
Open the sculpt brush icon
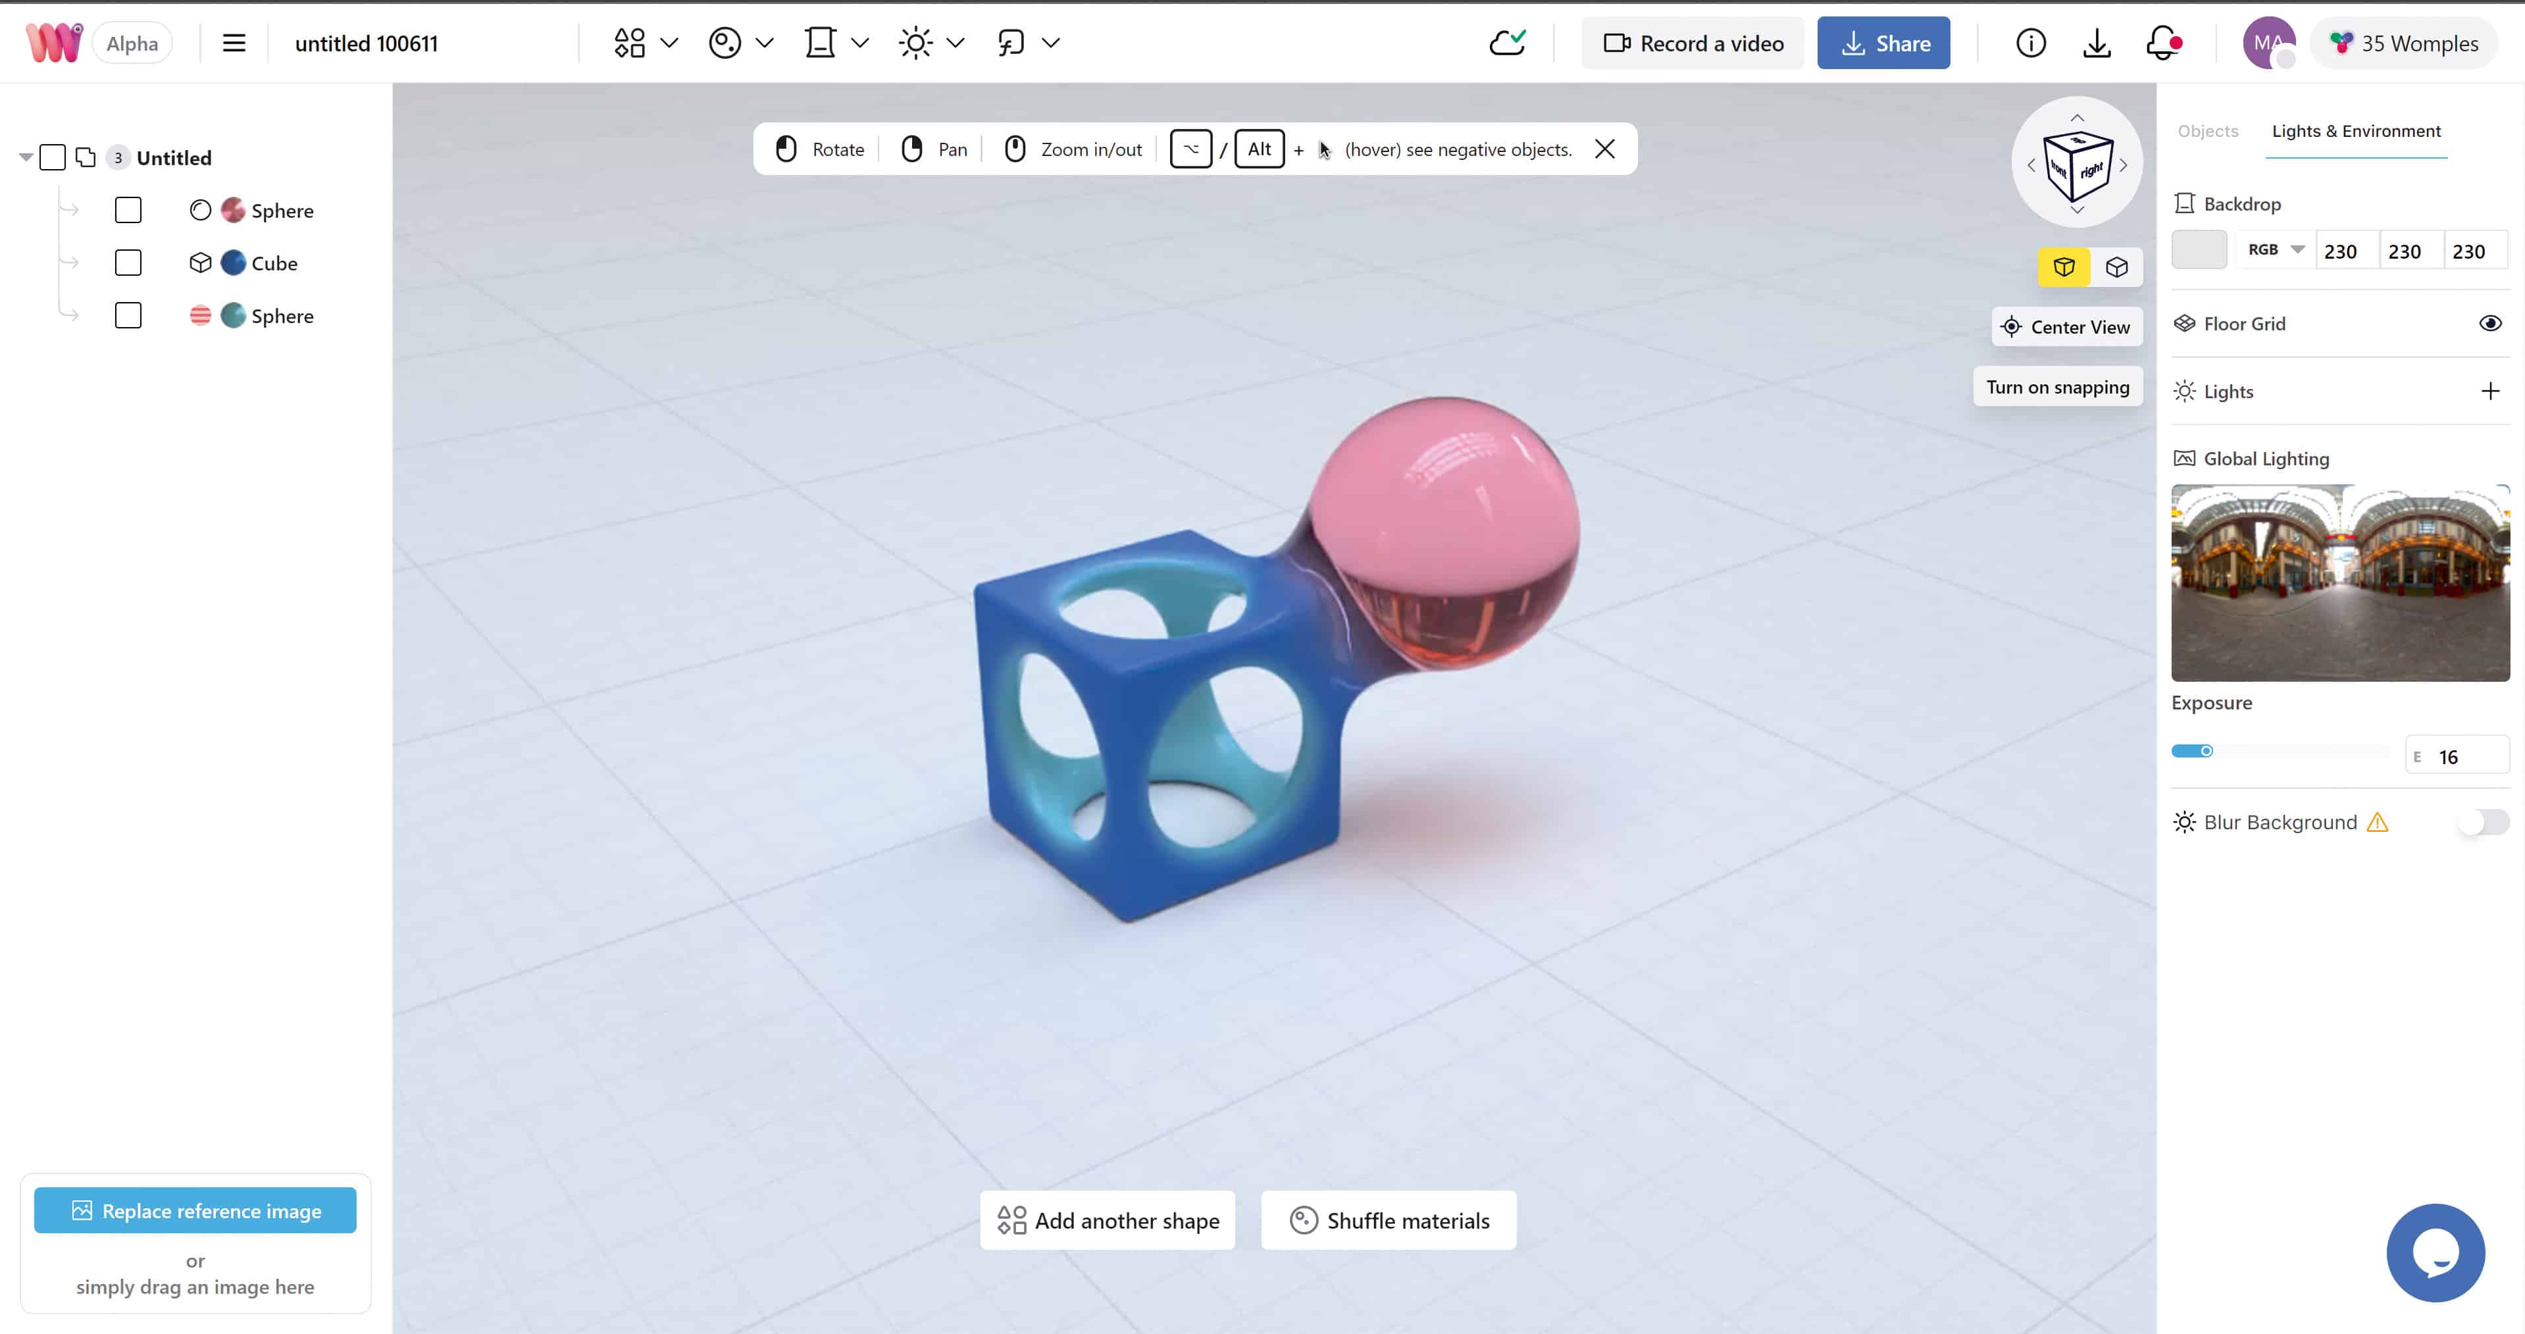click(x=1011, y=43)
